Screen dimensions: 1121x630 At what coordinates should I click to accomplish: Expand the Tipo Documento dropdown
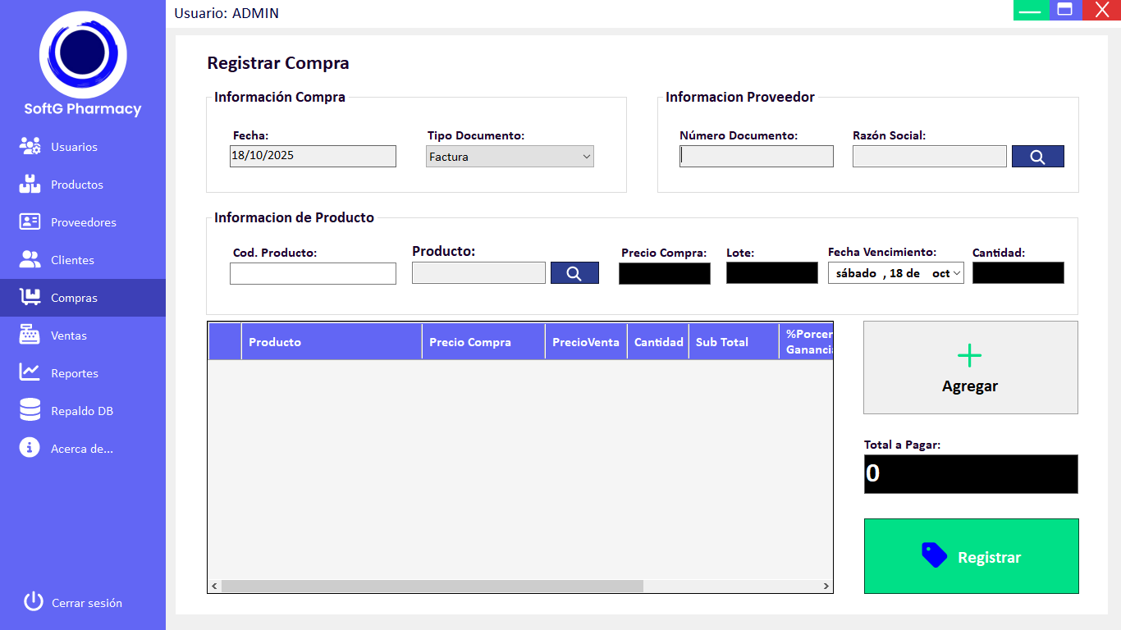coord(586,157)
